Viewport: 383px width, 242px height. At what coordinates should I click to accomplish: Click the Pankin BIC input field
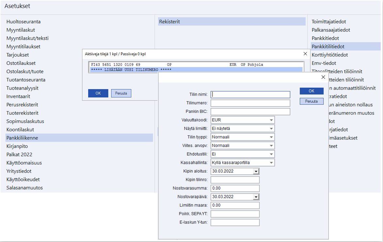(250, 112)
